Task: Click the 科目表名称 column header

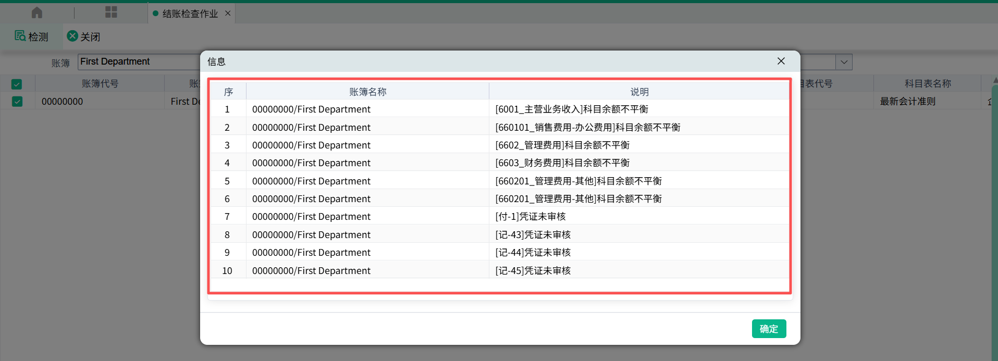Action: click(x=927, y=84)
